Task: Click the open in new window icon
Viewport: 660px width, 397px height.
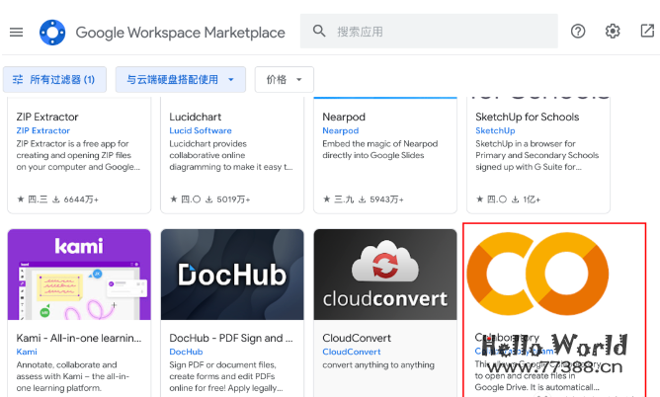Action: click(x=647, y=32)
